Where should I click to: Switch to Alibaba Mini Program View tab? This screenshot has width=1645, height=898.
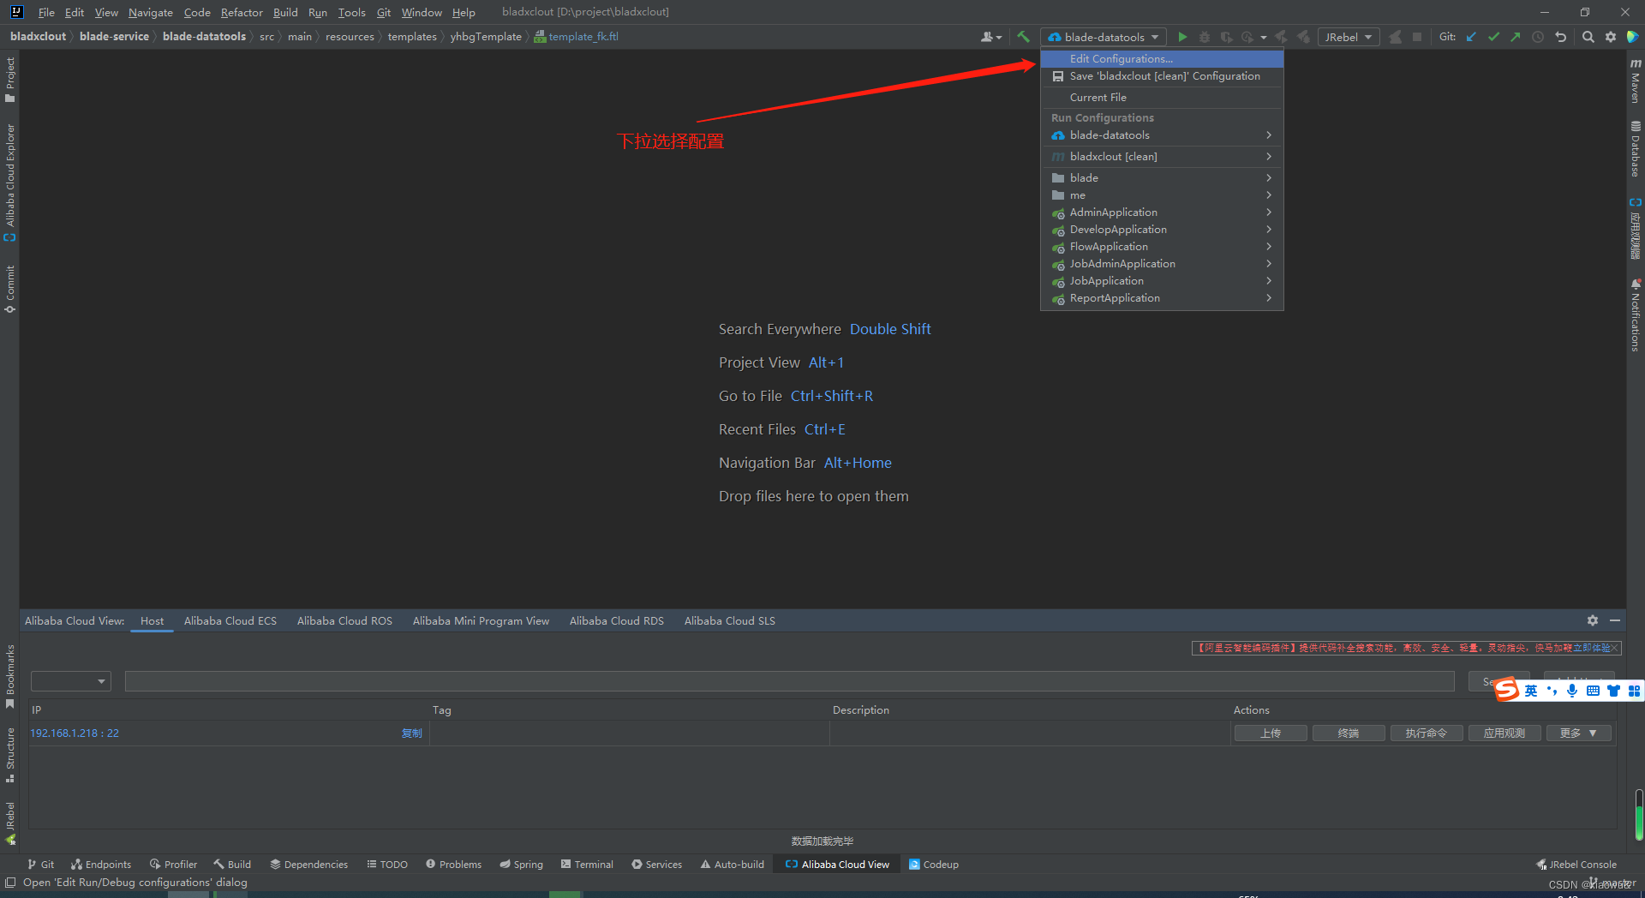(481, 621)
